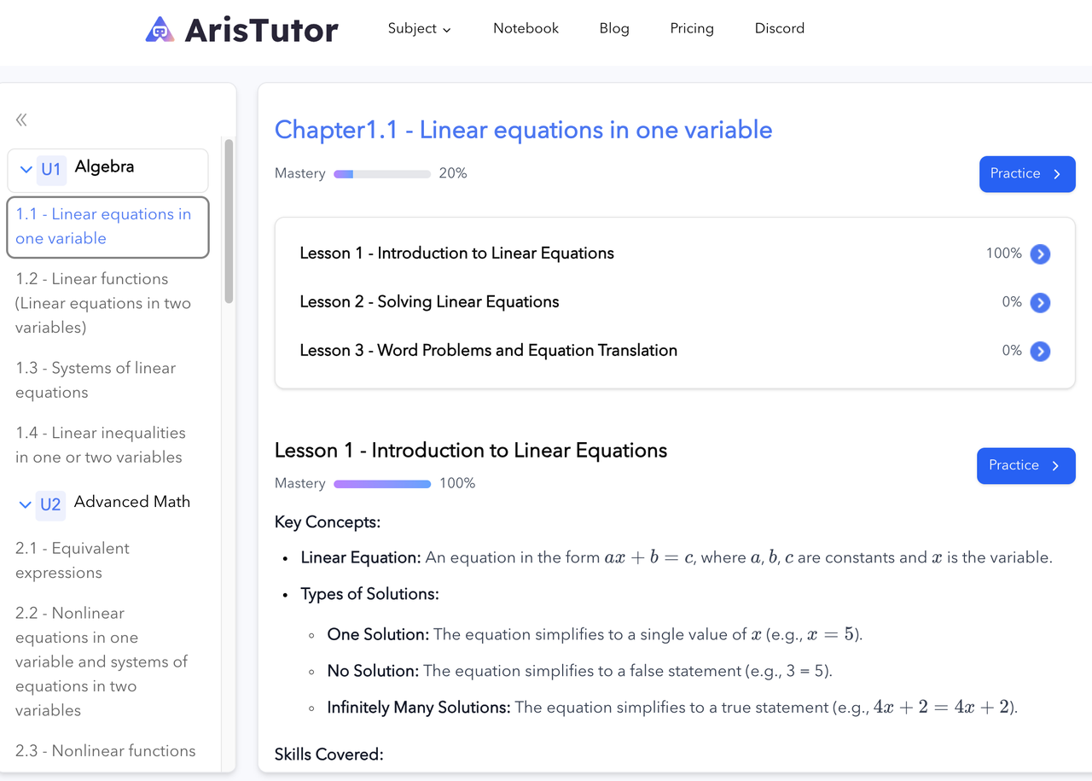The image size is (1092, 781).
Task: Click the sidebar vertical scrollbar
Action: coord(229,220)
